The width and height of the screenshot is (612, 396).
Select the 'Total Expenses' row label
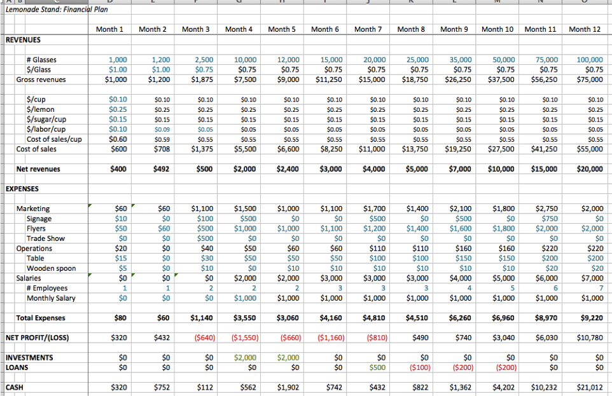[41, 318]
